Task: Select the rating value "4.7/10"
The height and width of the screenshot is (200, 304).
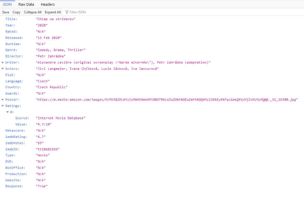Action: coord(44,124)
